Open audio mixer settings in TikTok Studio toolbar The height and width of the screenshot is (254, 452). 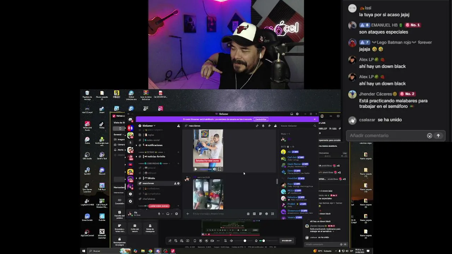tap(225, 241)
